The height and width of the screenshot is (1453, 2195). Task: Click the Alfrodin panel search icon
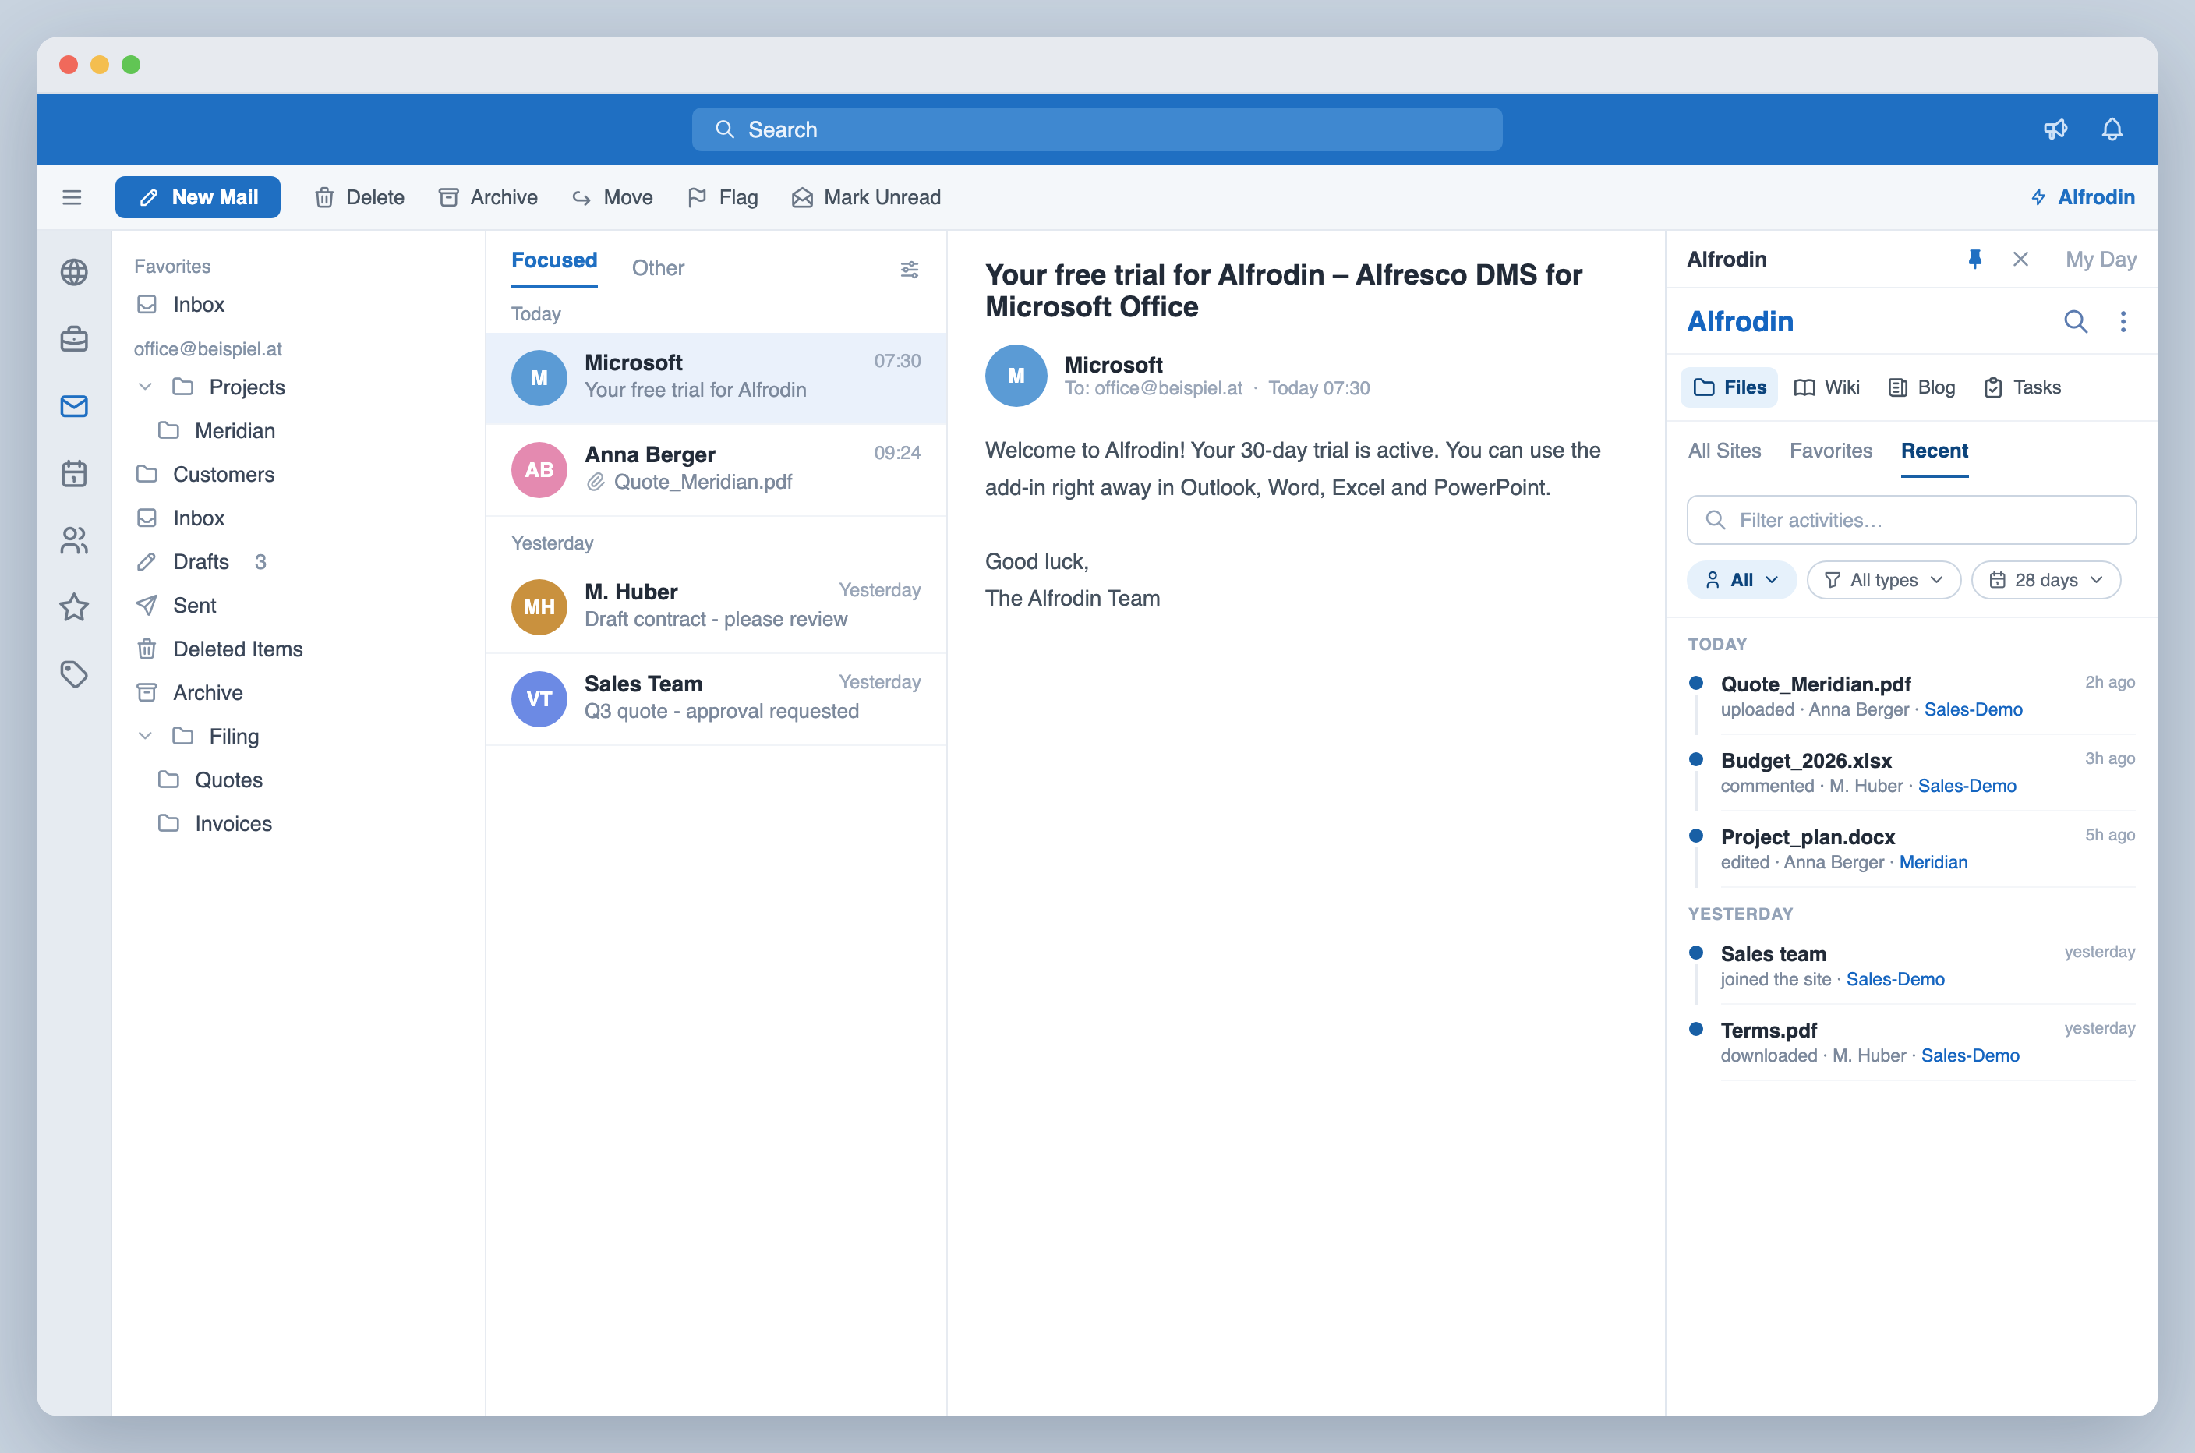pos(2076,322)
